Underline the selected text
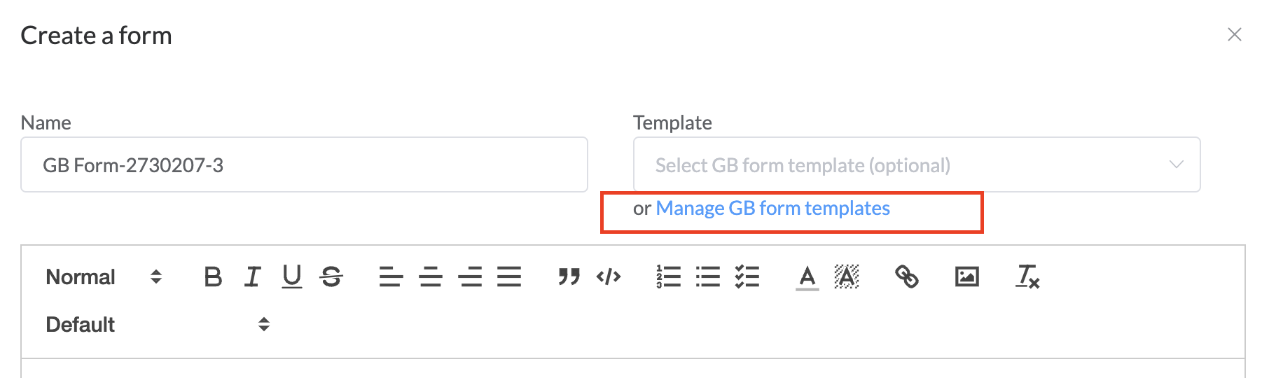This screenshot has width=1269, height=378. [292, 277]
